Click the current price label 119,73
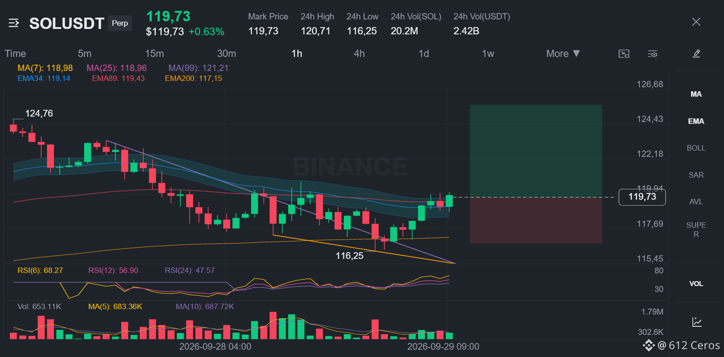724x357 pixels. point(642,197)
